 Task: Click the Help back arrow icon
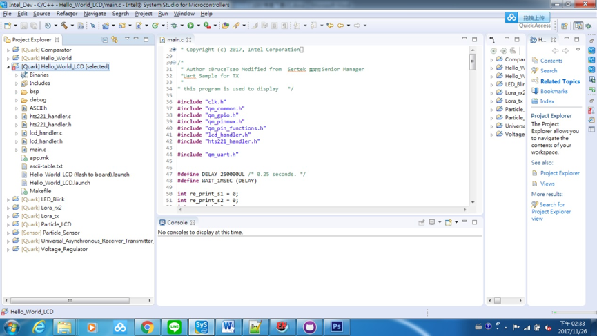[x=555, y=50]
